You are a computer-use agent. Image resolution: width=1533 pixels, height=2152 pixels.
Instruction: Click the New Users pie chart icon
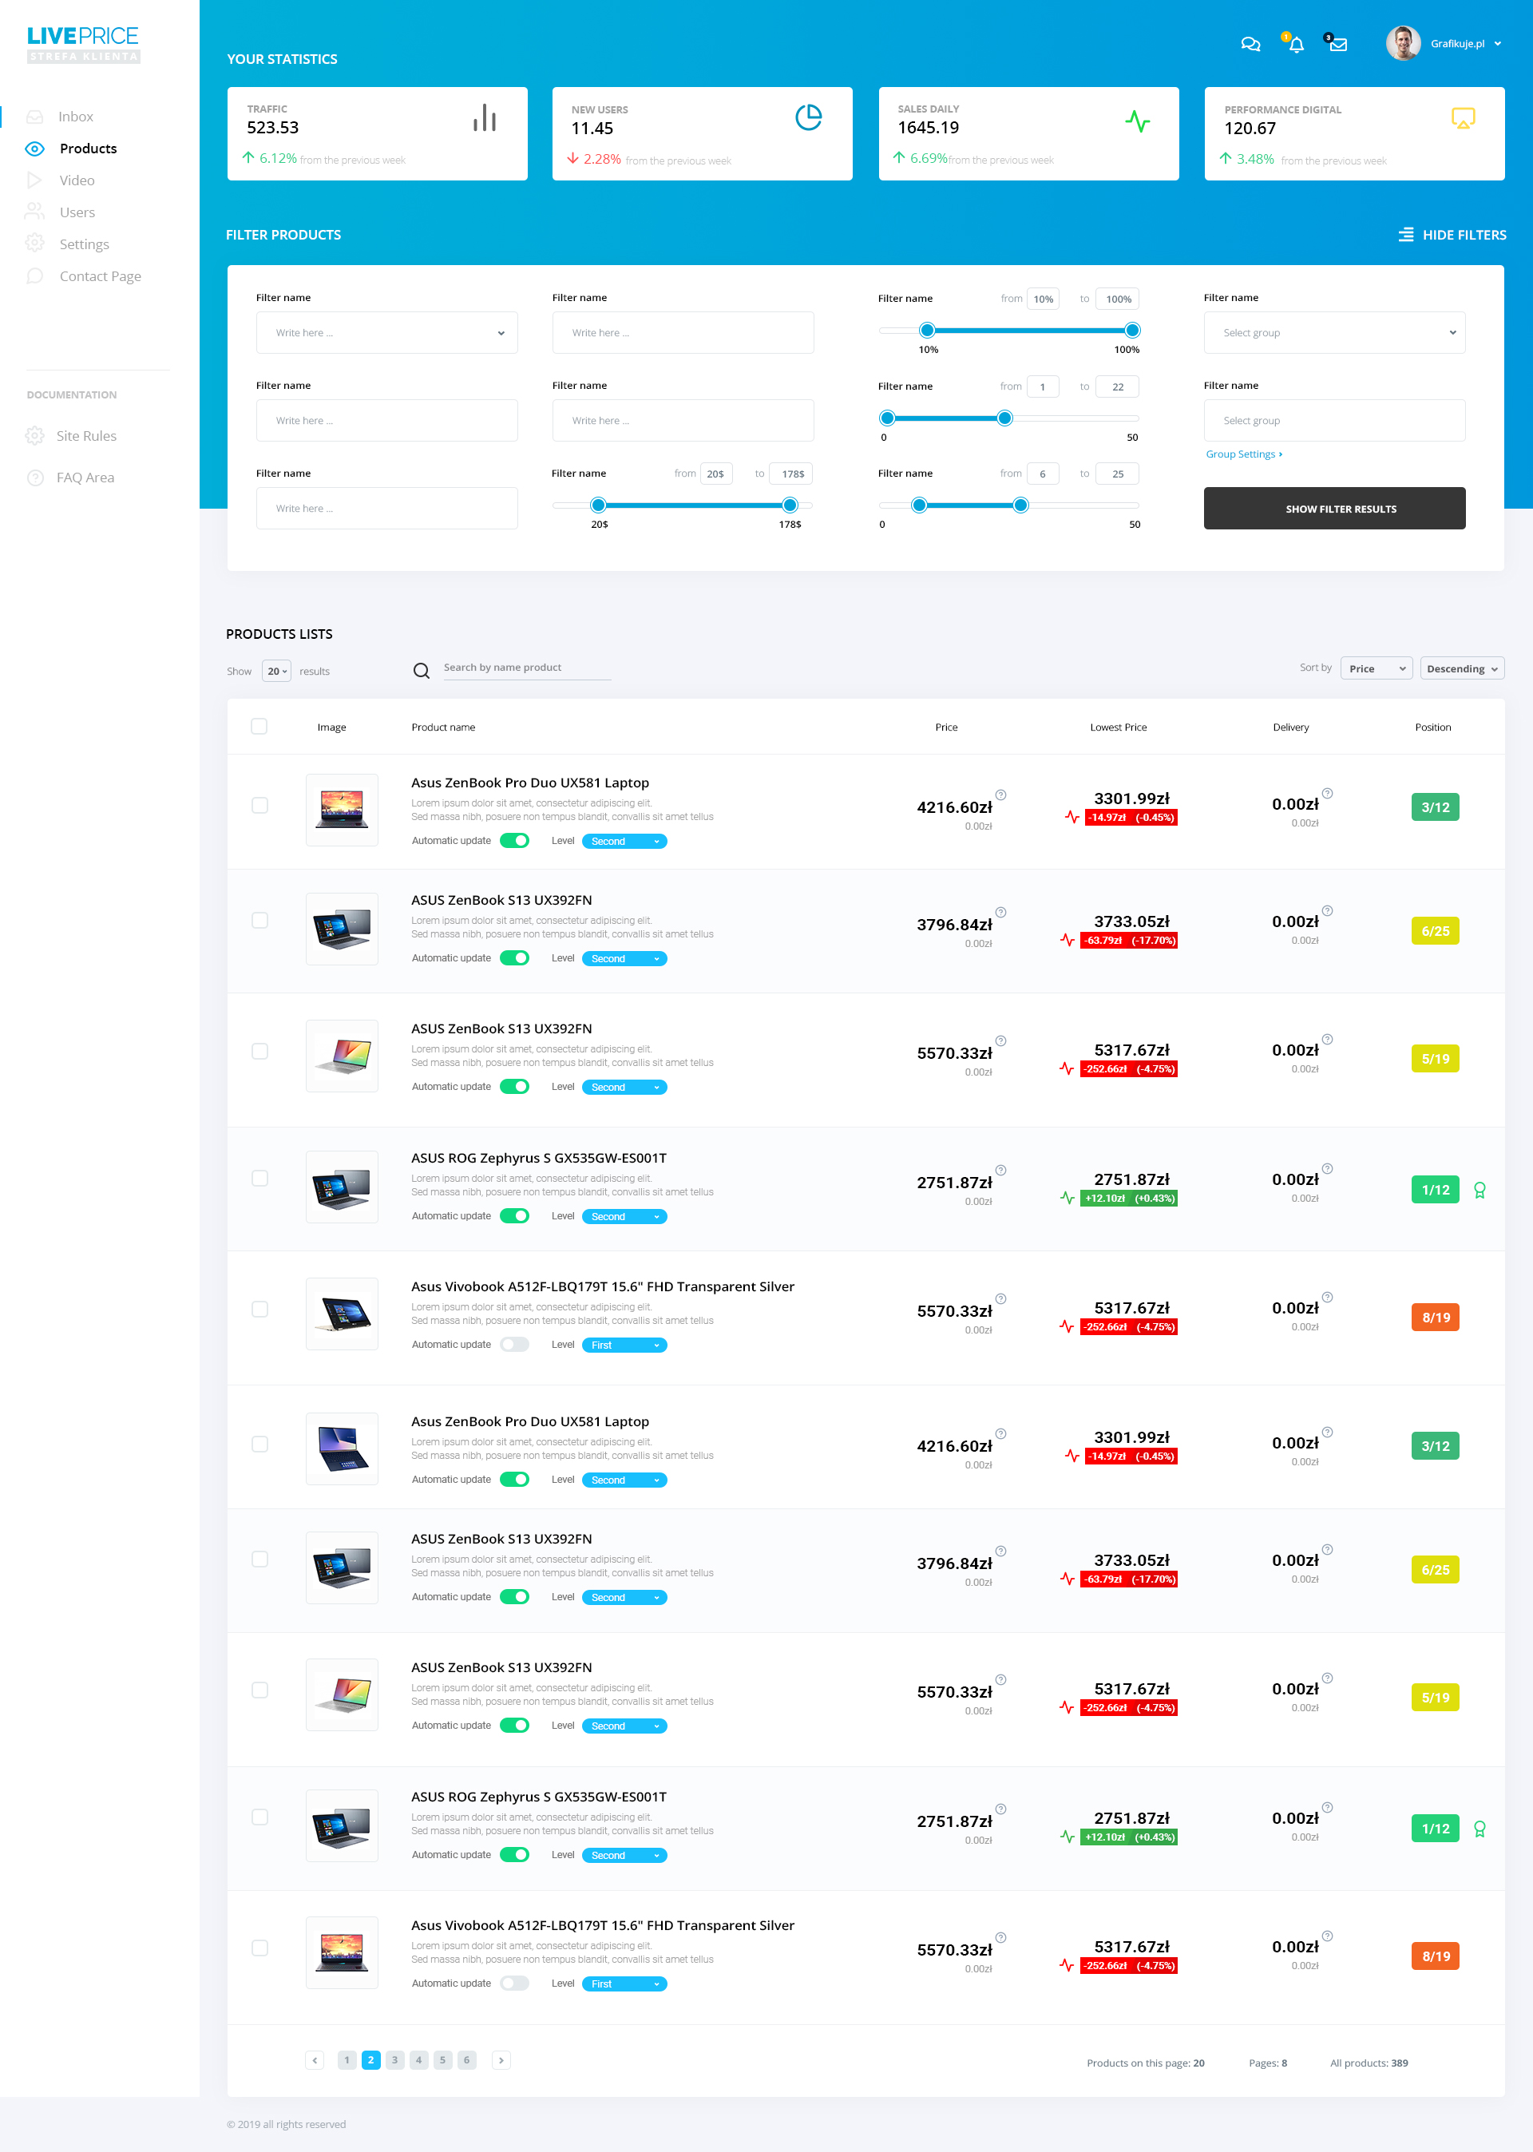[808, 118]
